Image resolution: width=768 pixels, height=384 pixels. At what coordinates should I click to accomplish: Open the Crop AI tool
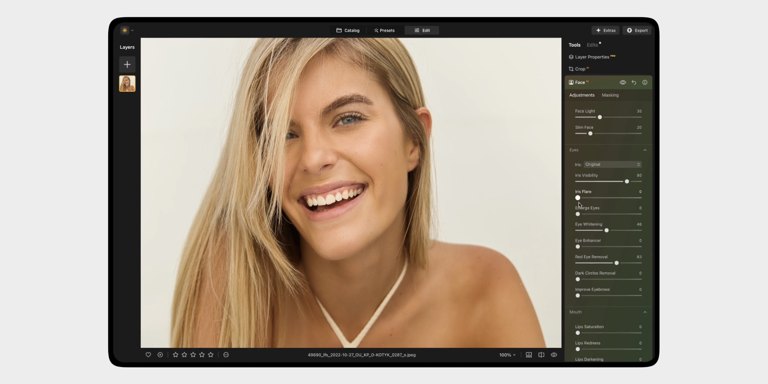pos(580,69)
